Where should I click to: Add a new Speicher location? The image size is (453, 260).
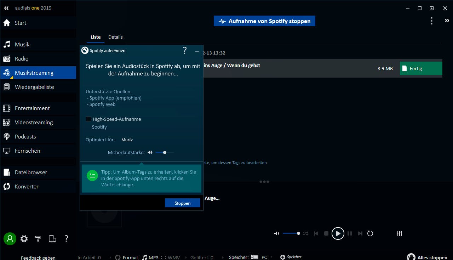pyautogui.click(x=291, y=257)
